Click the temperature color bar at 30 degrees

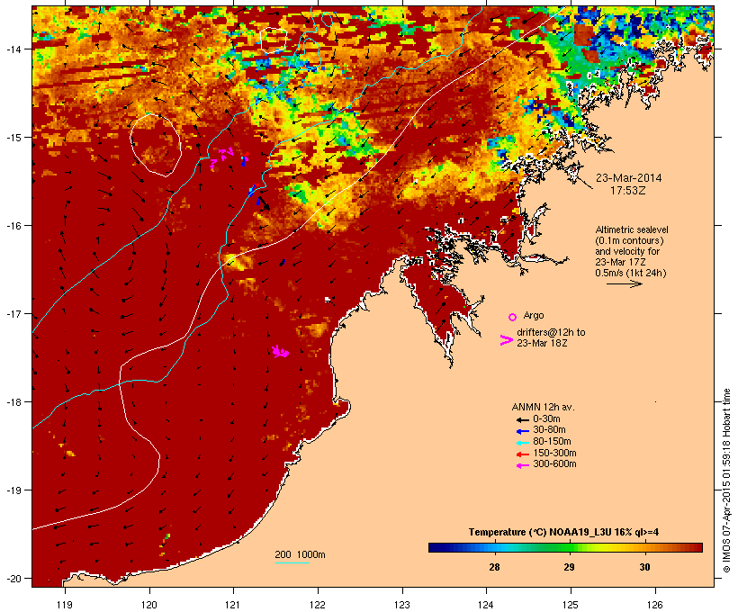(644, 547)
